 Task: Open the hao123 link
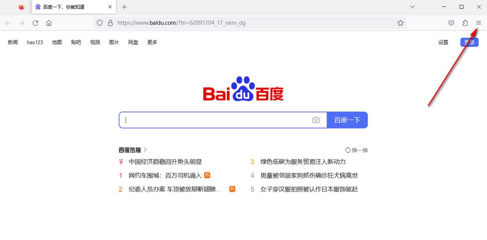click(35, 42)
